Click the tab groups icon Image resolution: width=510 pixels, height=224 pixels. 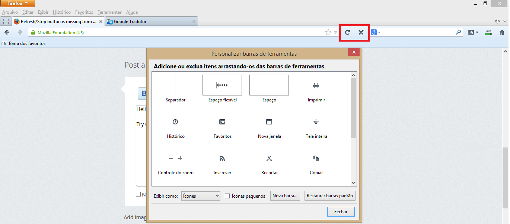click(6, 22)
